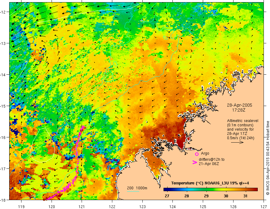Click the longitude axis label '122'
This screenshot has width=270, height=209.
point(112,207)
